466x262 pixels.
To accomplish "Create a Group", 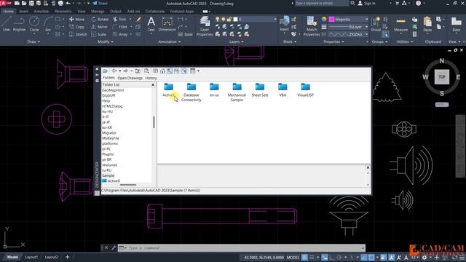I will click(376, 24).
